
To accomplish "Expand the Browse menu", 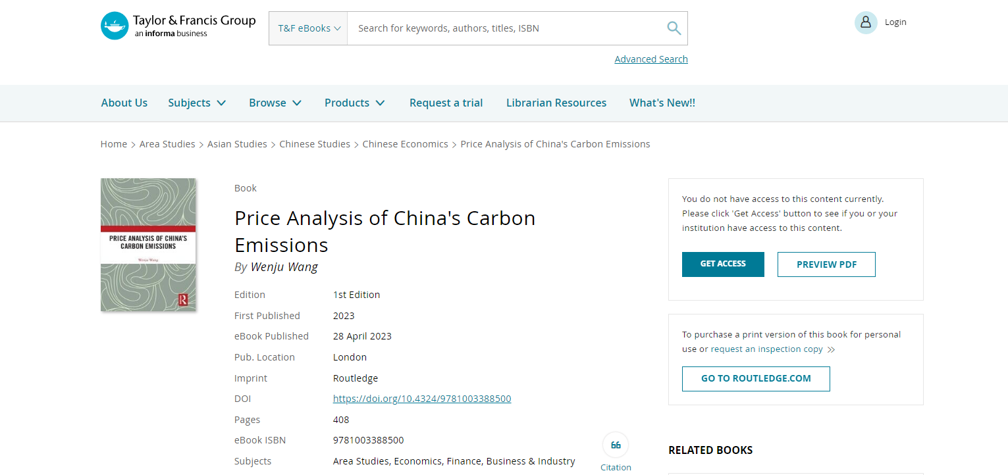I will coord(275,103).
